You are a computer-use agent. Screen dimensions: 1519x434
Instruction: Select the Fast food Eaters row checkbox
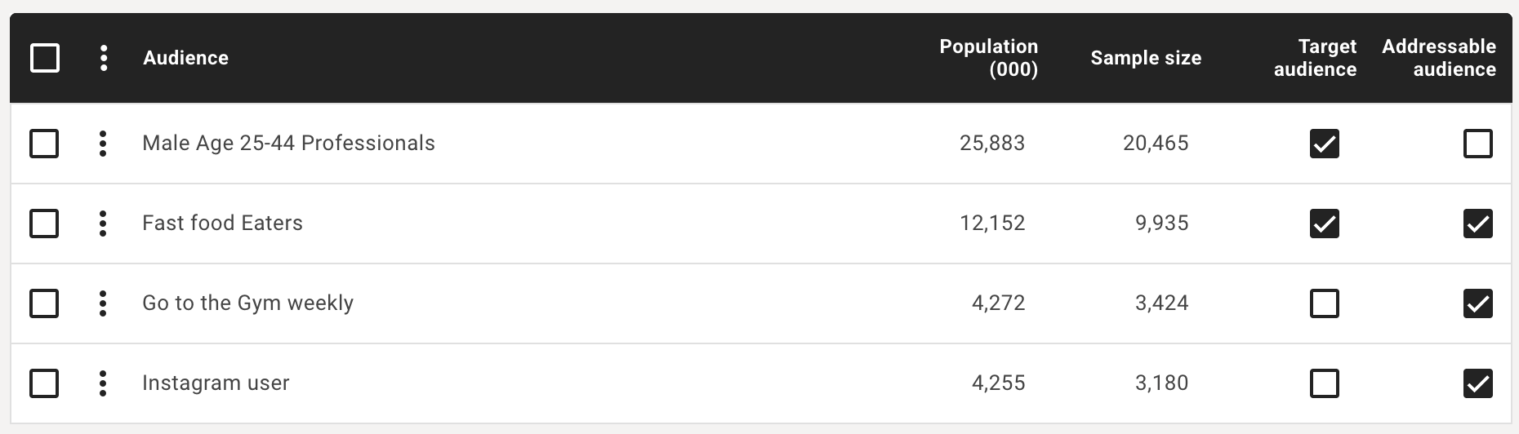click(44, 224)
